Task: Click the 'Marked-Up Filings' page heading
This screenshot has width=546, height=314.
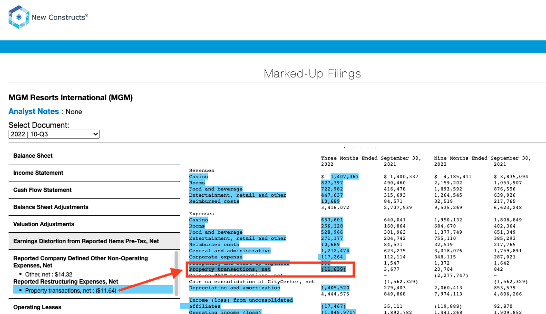Action: (312, 74)
